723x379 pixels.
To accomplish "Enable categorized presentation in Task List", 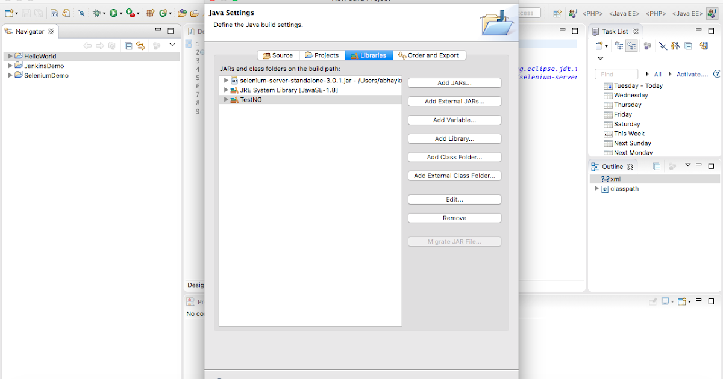I will point(619,46).
